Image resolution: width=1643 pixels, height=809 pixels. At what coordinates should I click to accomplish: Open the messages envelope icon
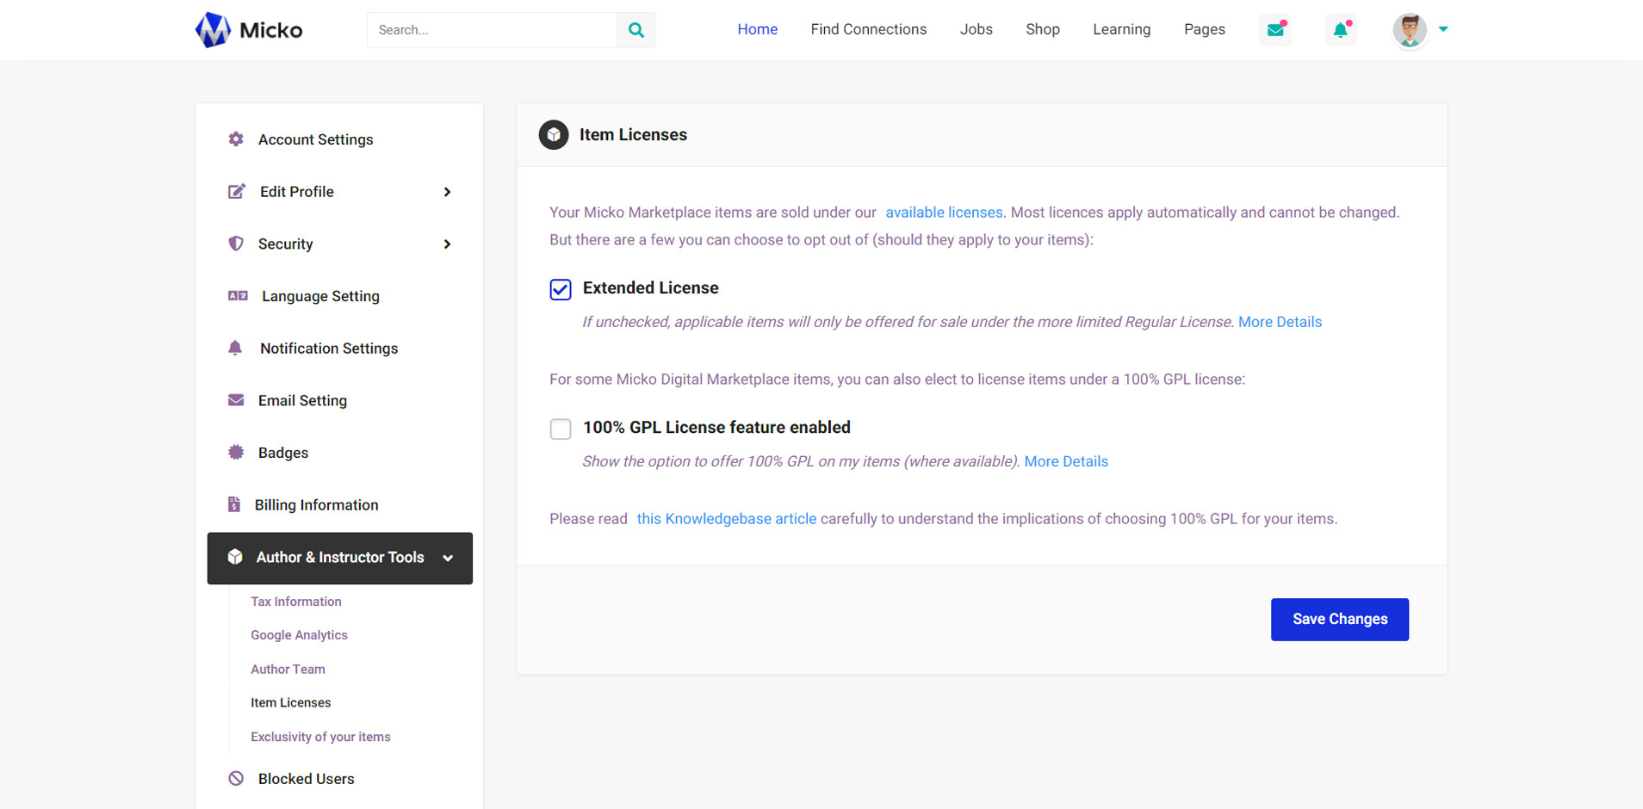click(x=1275, y=30)
